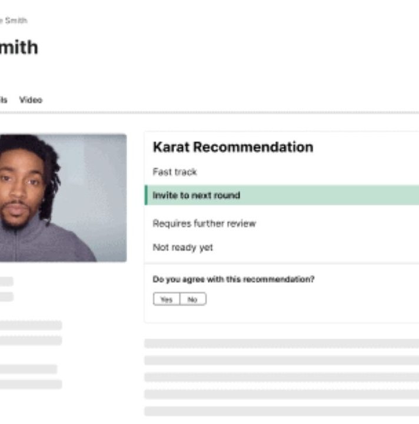Open the candidate's video thumbnail
This screenshot has width=419, height=424.
point(63,198)
